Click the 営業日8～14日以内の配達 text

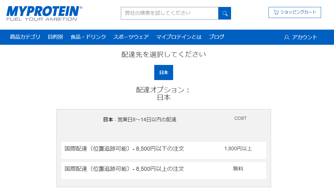(x=147, y=119)
